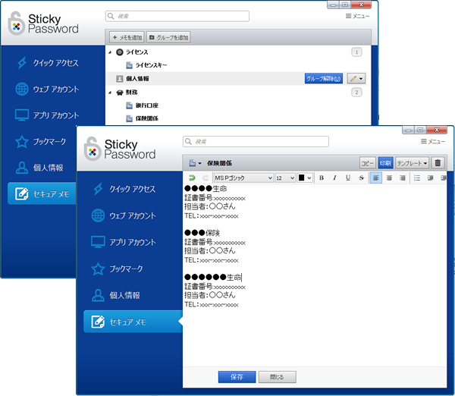Click star ブックマーク icon in back window

(x=22, y=142)
